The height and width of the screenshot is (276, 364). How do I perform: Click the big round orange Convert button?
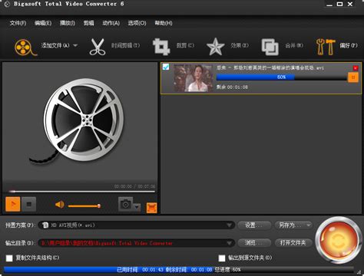(x=339, y=241)
